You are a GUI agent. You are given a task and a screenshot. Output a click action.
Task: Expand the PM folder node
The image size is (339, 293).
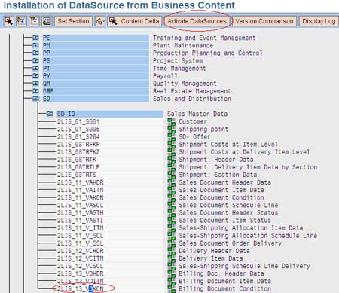[x=35, y=45]
